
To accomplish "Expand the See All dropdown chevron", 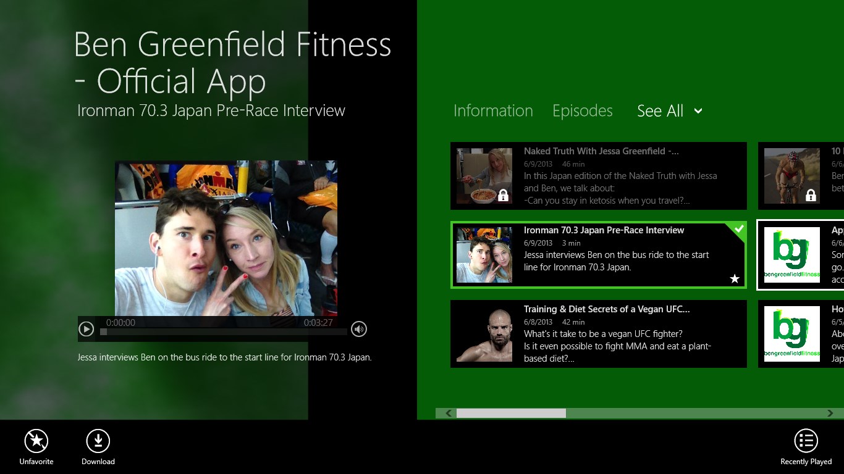I will coord(698,111).
